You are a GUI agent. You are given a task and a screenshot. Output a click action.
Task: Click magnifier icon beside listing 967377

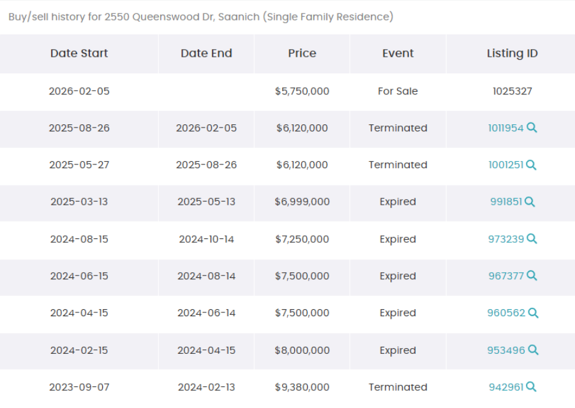coord(532,276)
